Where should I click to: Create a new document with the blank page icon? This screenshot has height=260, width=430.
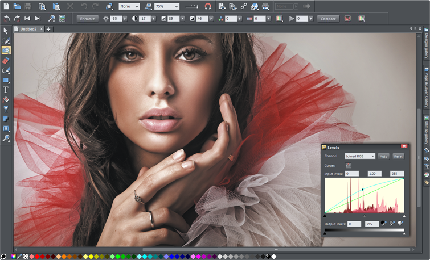(x=6, y=6)
